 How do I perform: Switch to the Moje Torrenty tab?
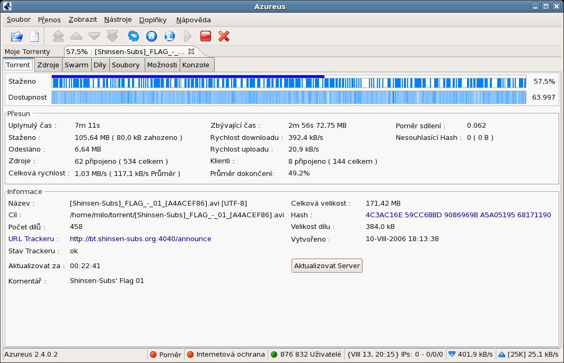click(28, 52)
